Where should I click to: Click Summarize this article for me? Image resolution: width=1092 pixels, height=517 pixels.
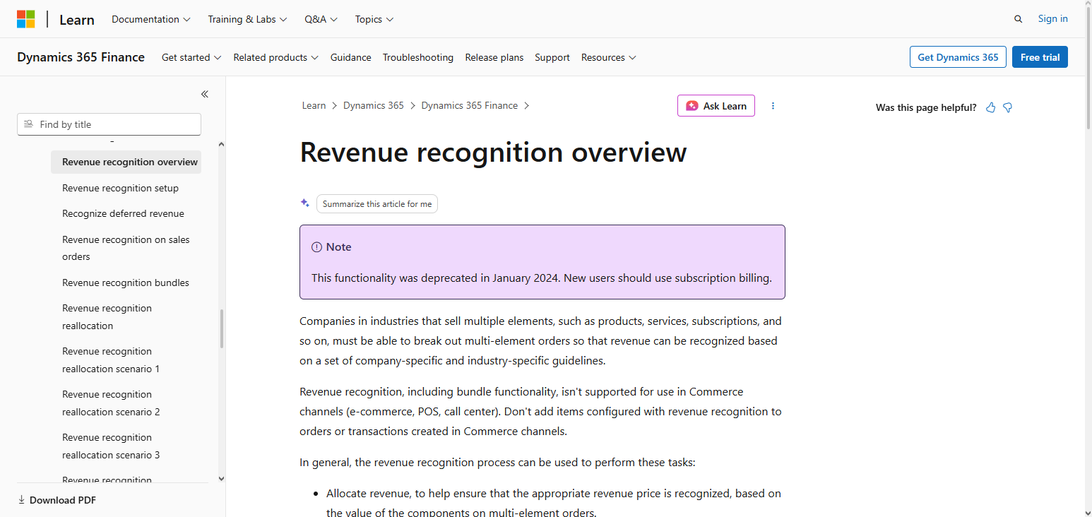click(x=377, y=204)
